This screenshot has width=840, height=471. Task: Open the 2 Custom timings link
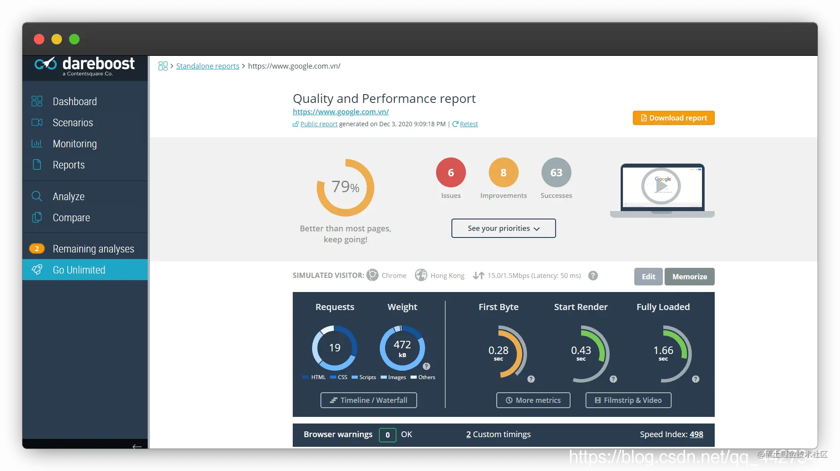[498, 434]
